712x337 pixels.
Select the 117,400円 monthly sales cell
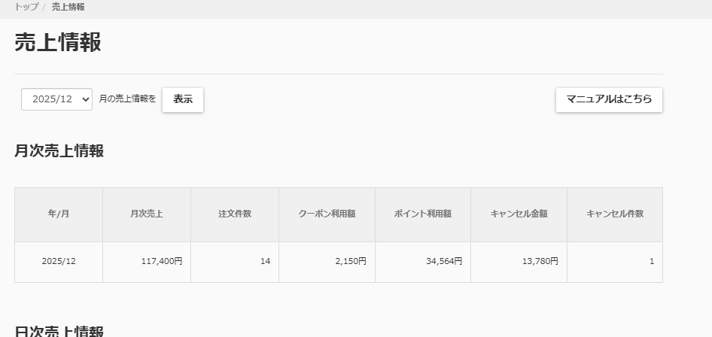point(161,261)
